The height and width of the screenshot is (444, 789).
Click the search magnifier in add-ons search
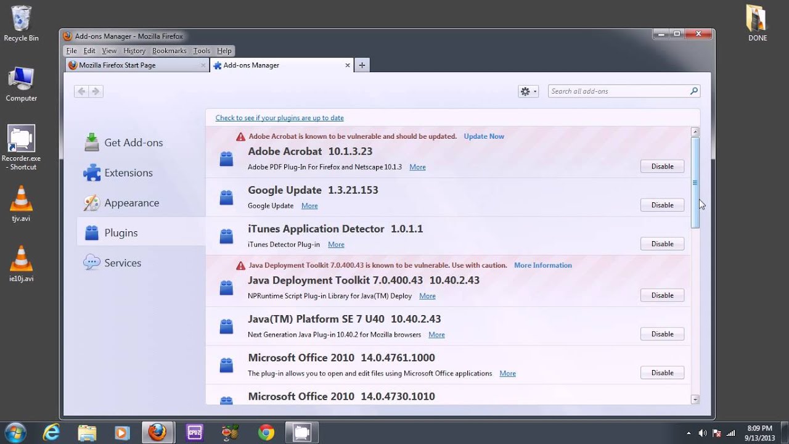[x=693, y=91]
